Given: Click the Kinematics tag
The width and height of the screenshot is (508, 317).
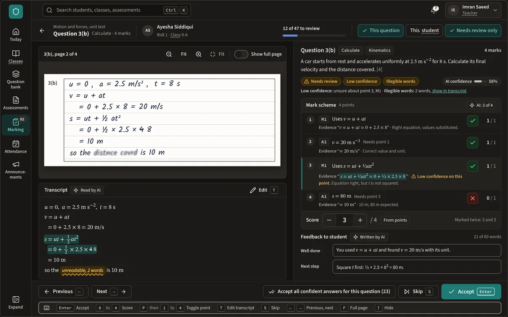Looking at the screenshot, I should (x=379, y=50).
